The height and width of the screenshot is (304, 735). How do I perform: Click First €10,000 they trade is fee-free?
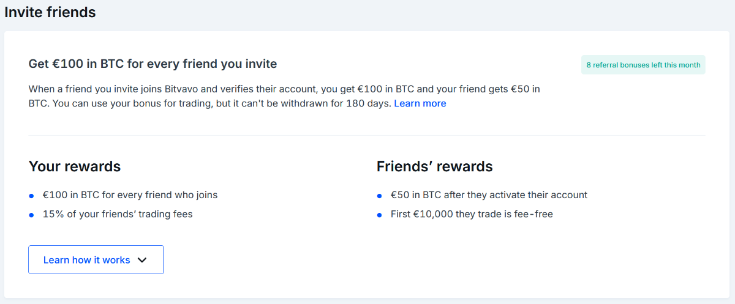coord(472,214)
